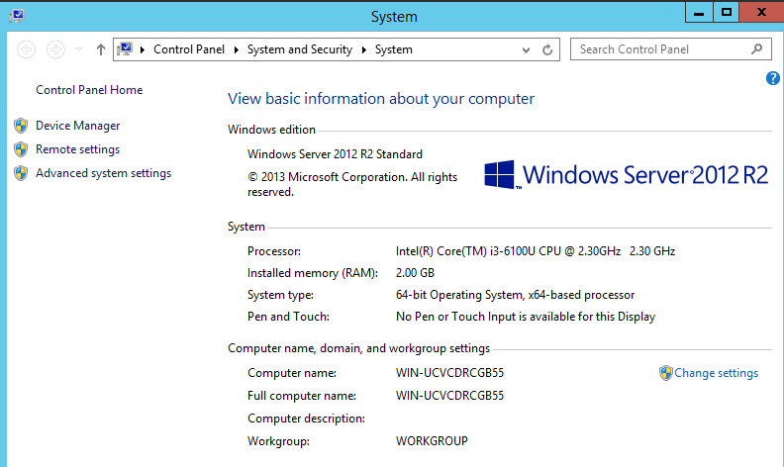Select installed memory value '2.00 GB'
The image size is (784, 467).
tap(415, 273)
